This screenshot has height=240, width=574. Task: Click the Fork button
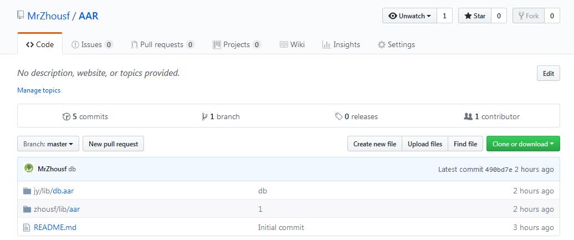529,16
